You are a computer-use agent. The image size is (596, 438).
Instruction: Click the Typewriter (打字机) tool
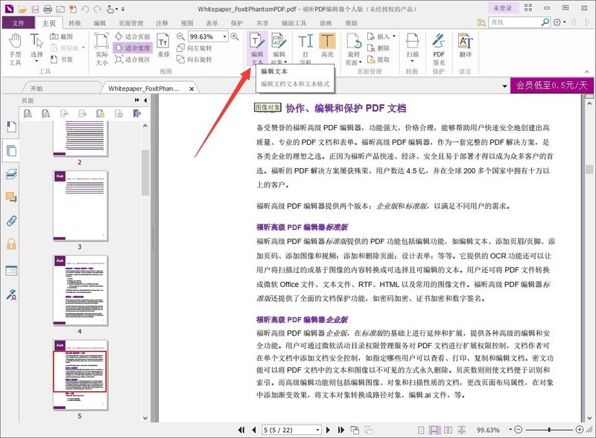[x=305, y=47]
